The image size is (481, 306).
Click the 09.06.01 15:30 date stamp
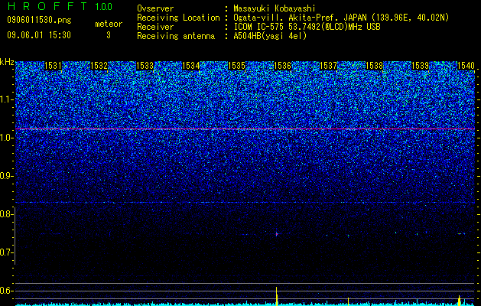click(39, 35)
